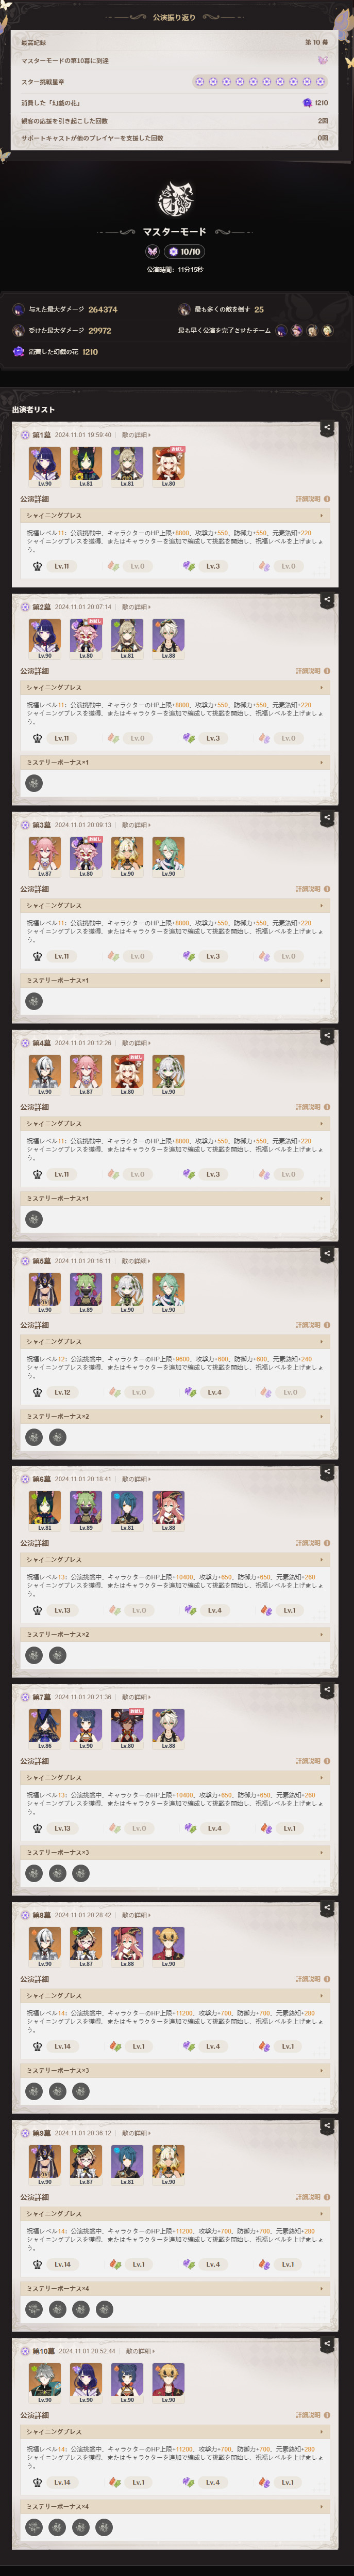
Task: Open first Mystery Bonus icon in Act 2
Action: click(34, 783)
